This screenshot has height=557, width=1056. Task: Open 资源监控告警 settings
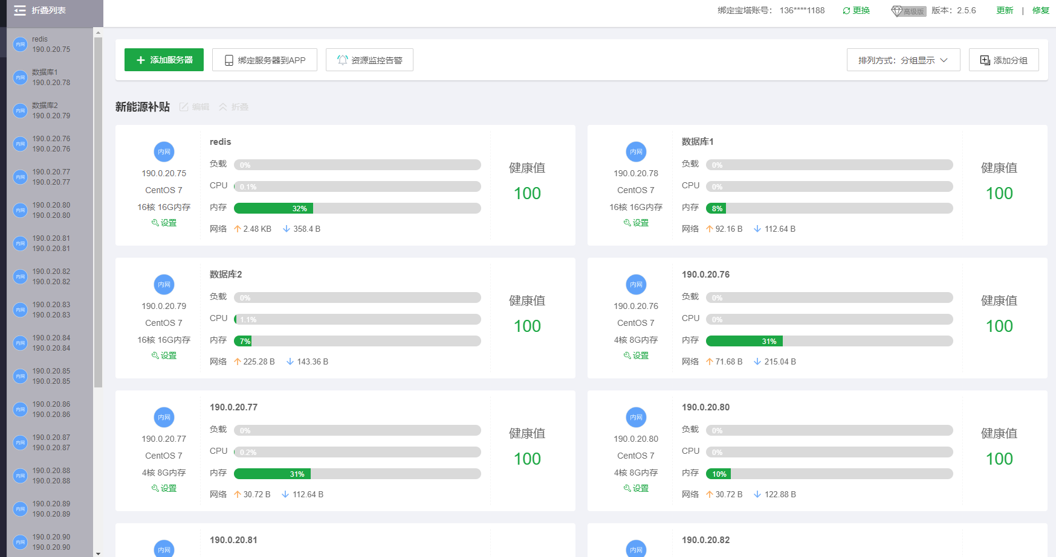(x=369, y=60)
